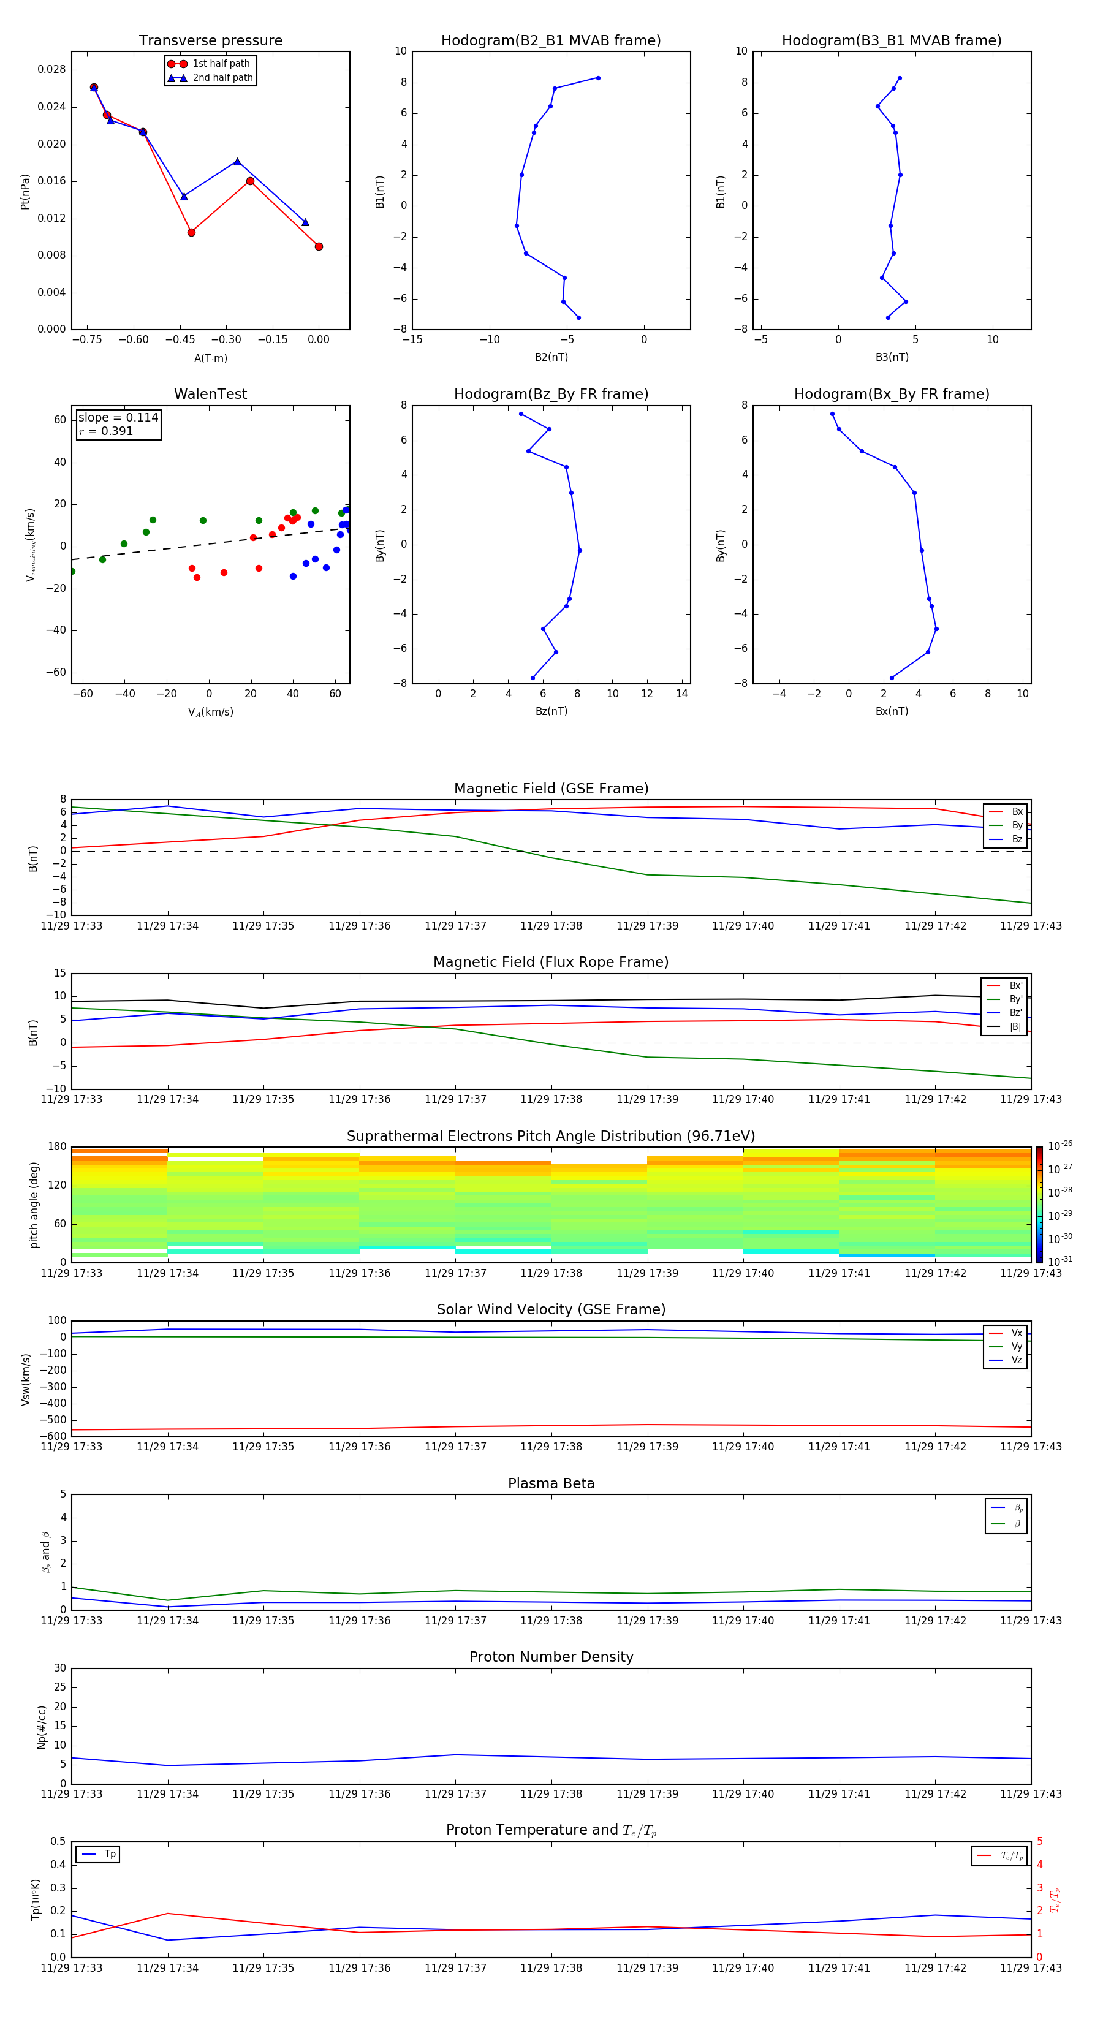This screenshot has width=1103, height=2022.
Task: Click the 'Vx' legend entry in velocity plot
Action: [1006, 1333]
